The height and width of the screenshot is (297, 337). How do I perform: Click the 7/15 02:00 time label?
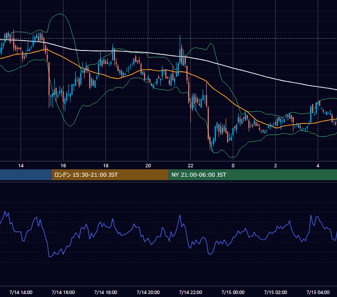coord(276,292)
